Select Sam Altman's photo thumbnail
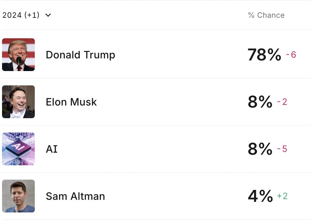 pos(18,196)
